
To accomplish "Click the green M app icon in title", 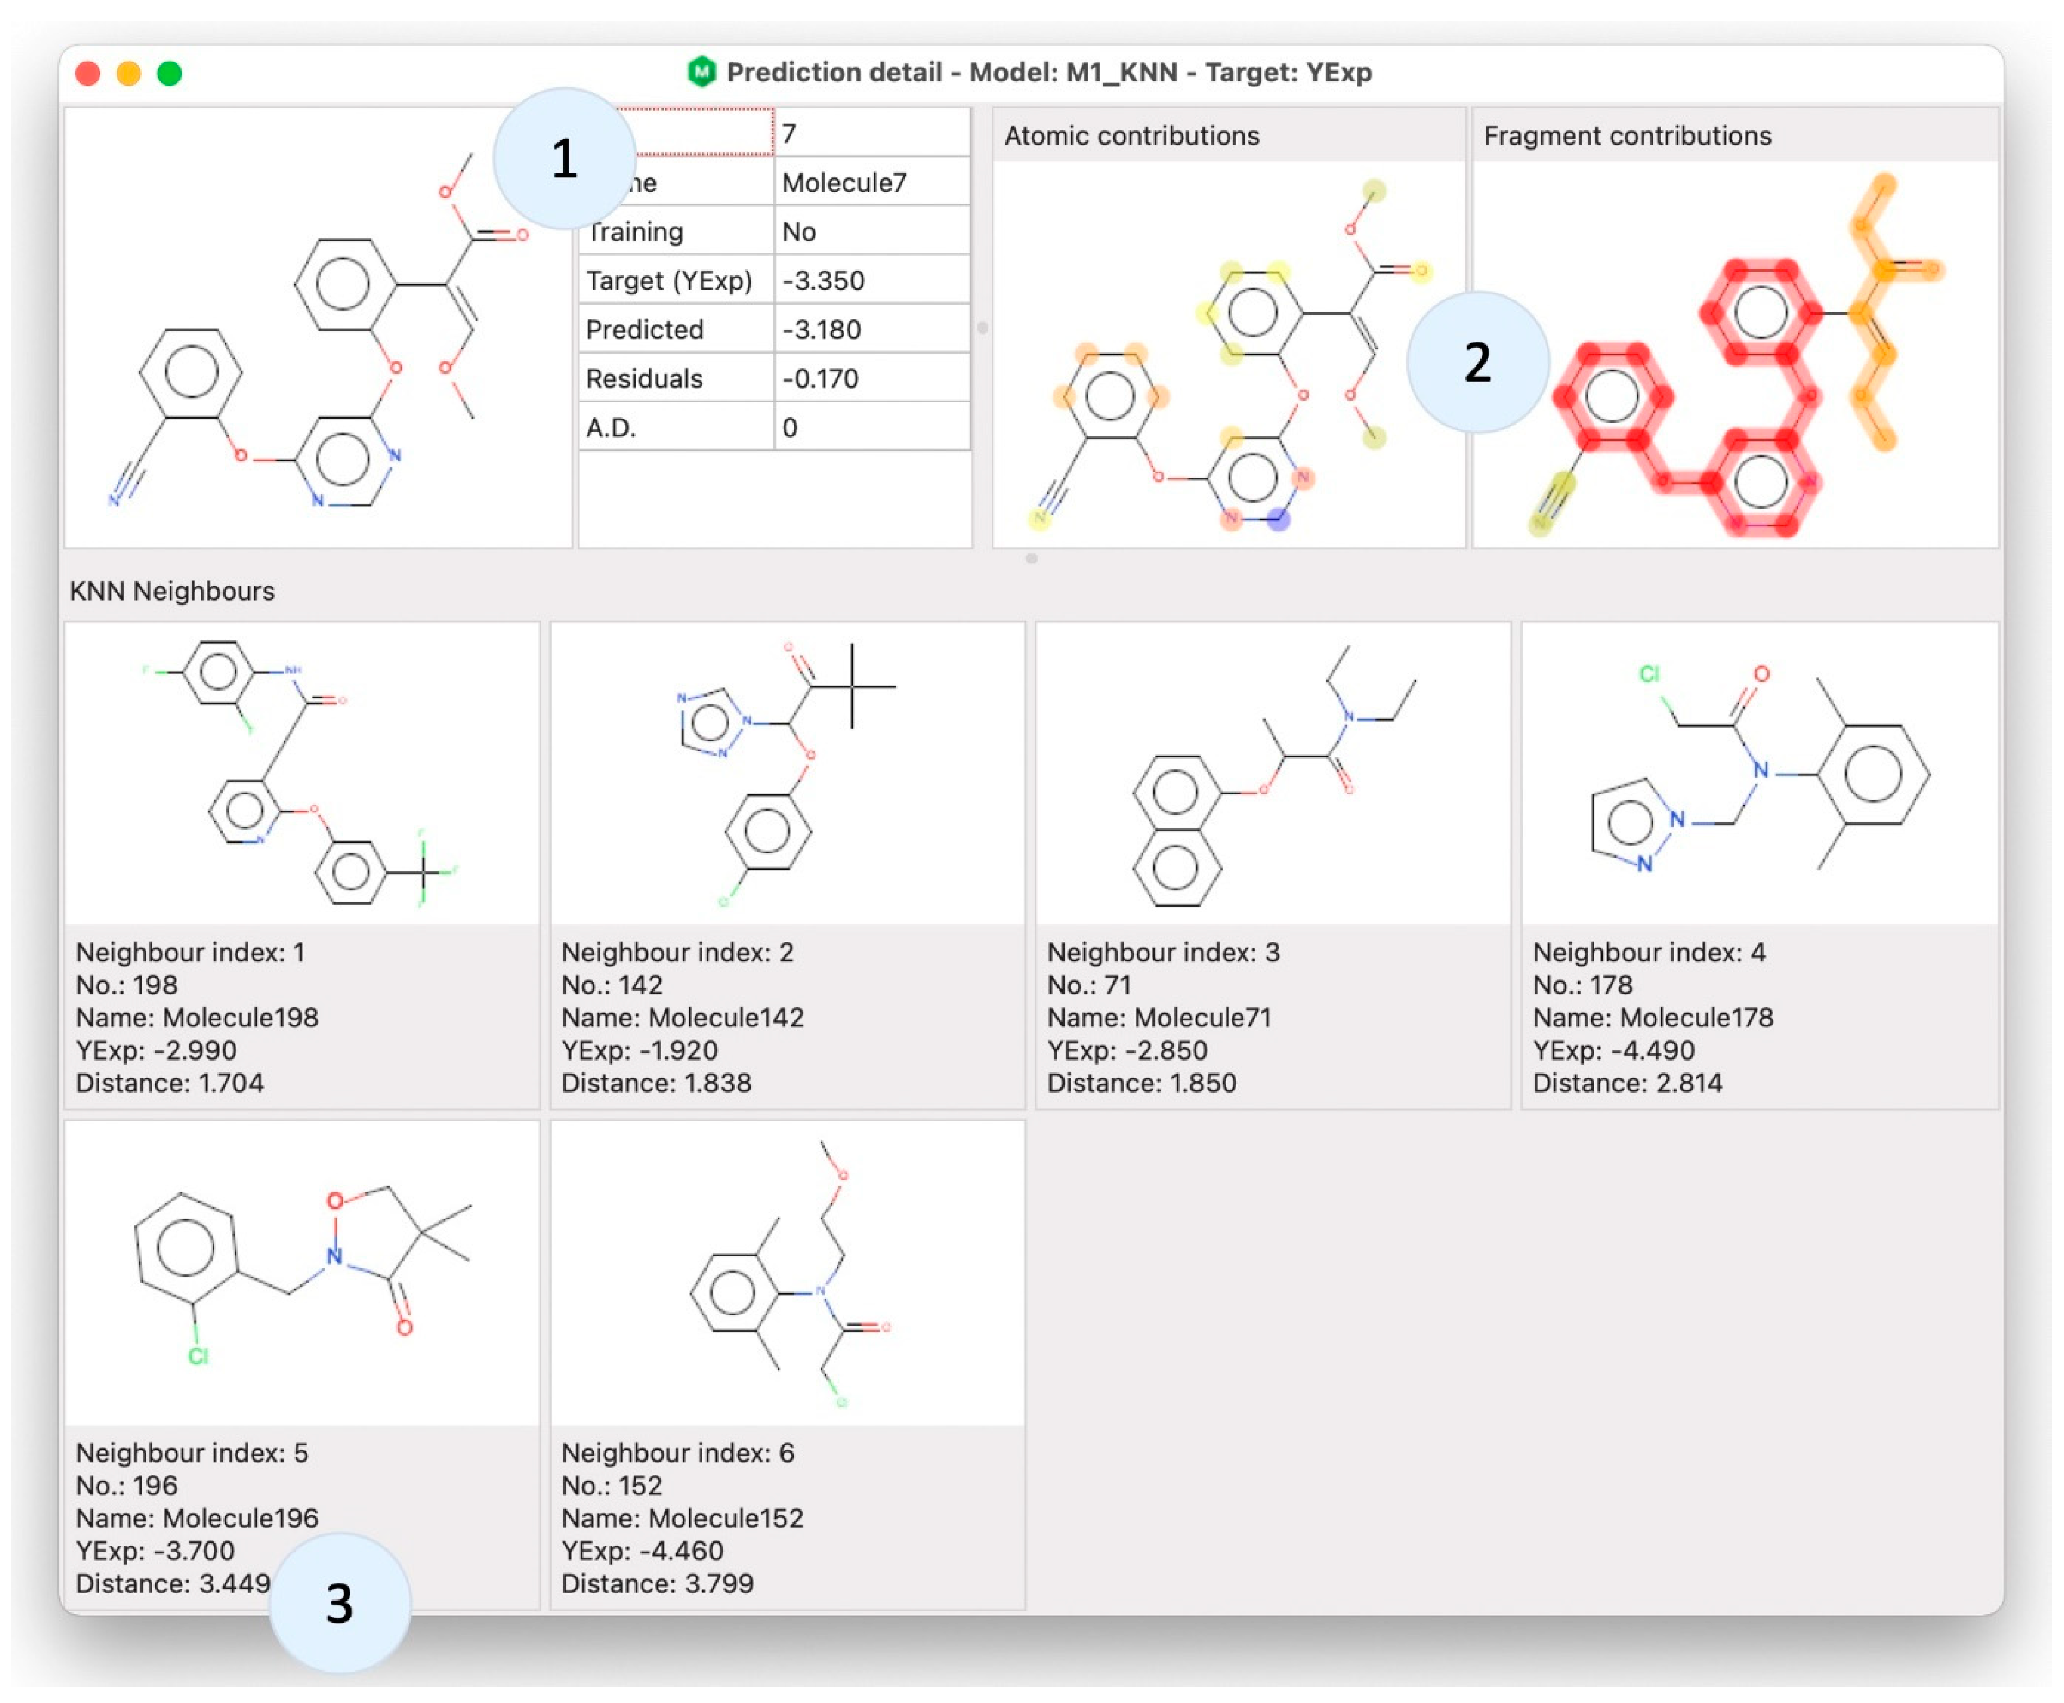I will coord(701,72).
